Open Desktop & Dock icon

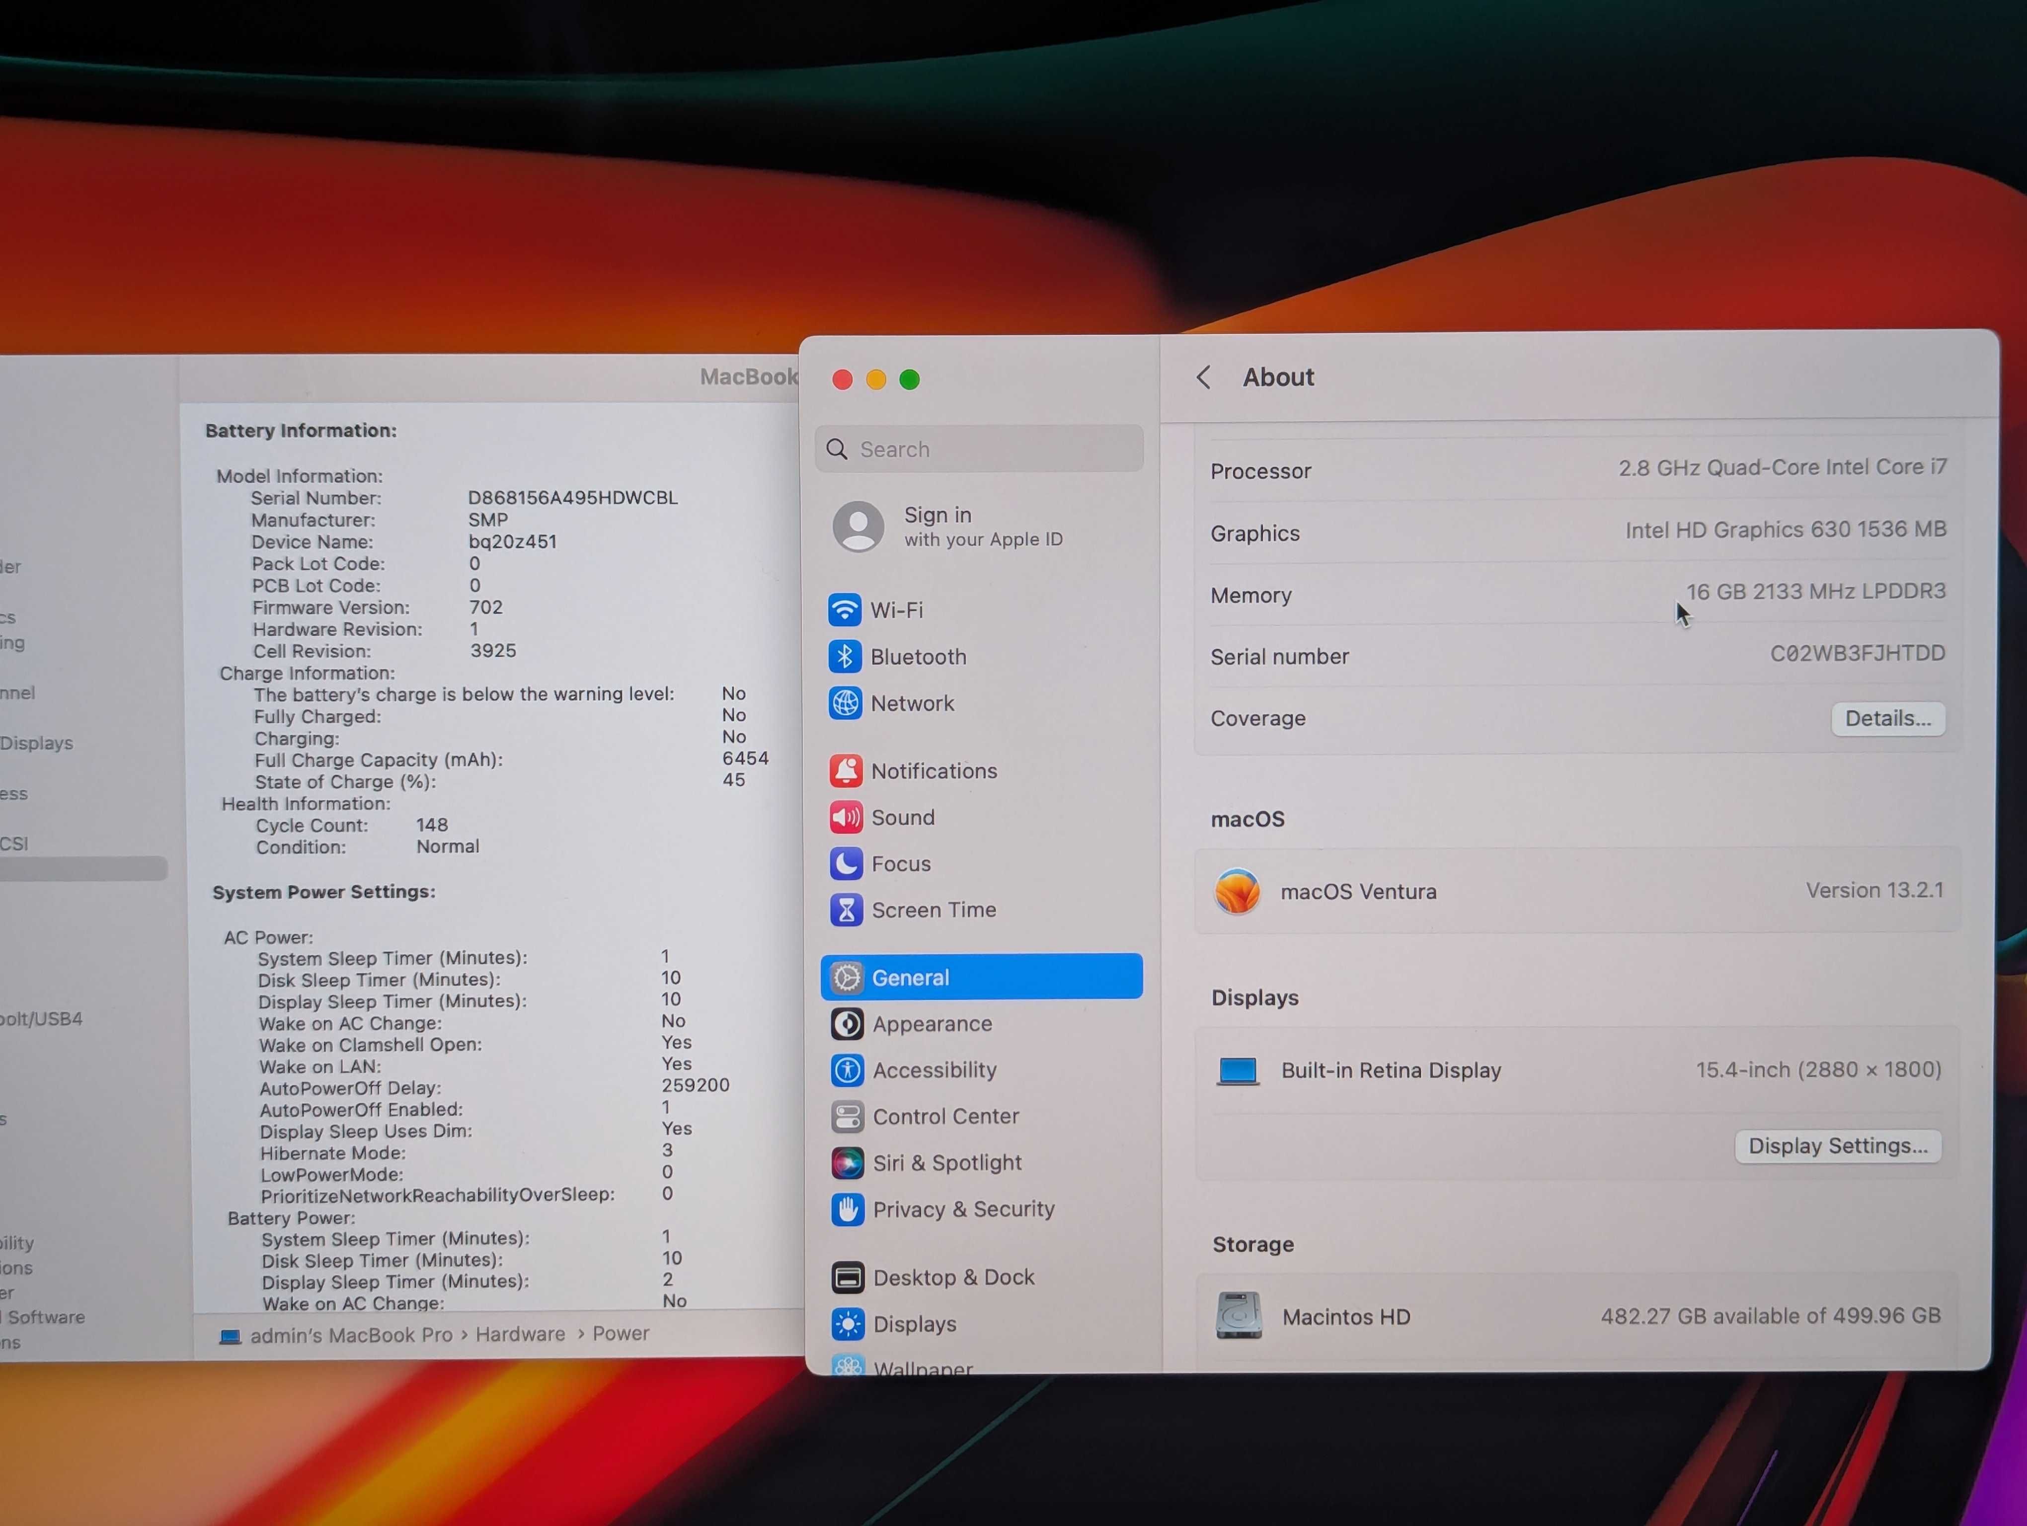pos(848,1277)
